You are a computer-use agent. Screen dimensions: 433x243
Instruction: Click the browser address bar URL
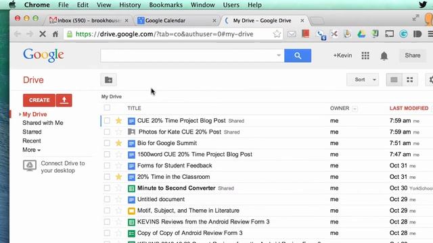pos(164,34)
